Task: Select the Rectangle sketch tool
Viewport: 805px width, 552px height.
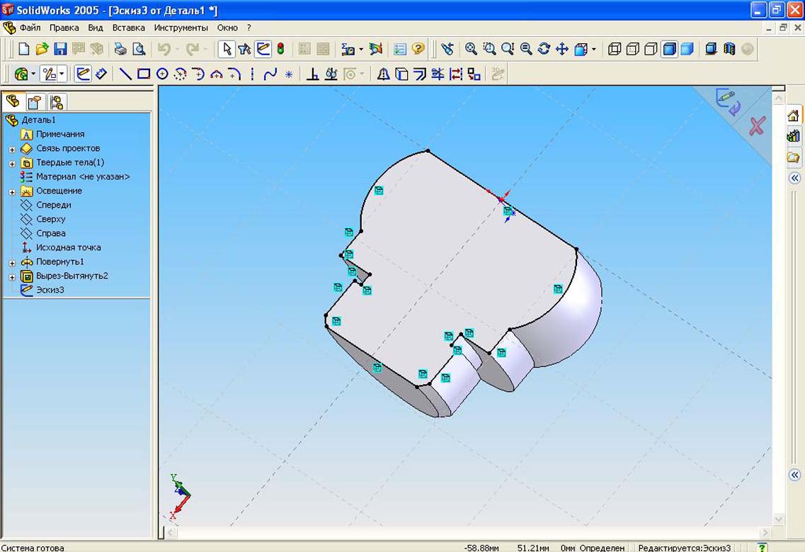Action: (144, 74)
